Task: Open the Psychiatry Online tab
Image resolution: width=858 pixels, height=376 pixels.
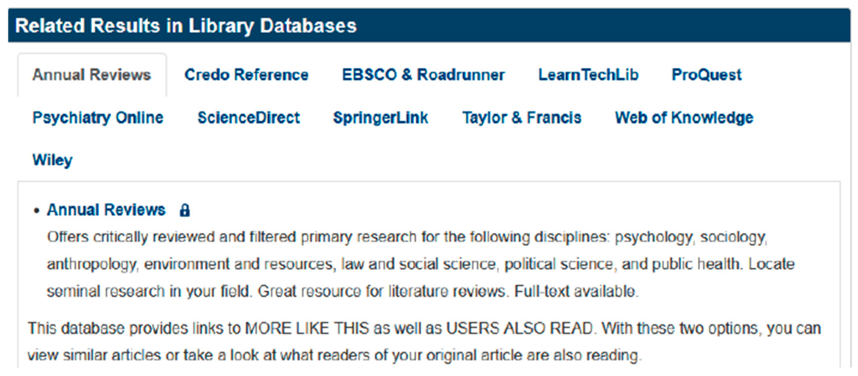Action: click(x=98, y=118)
